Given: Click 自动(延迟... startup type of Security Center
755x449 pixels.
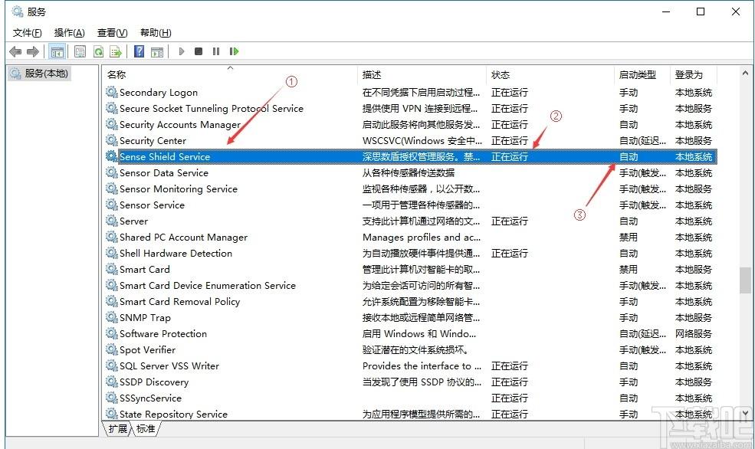Looking at the screenshot, I should click(x=643, y=140).
